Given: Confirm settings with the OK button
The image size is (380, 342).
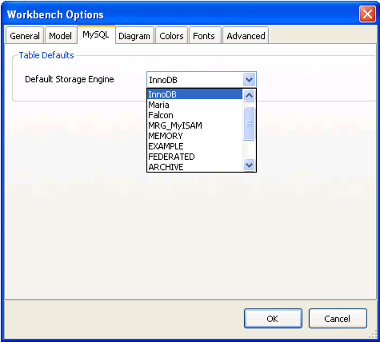Looking at the screenshot, I should point(273,319).
